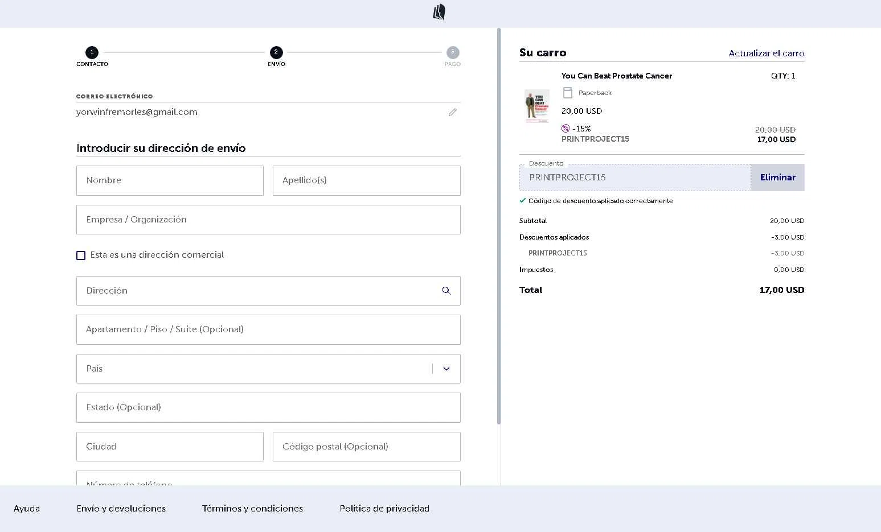Select step 2 Envío circle
The width and height of the screenshot is (881, 532).
(x=276, y=52)
